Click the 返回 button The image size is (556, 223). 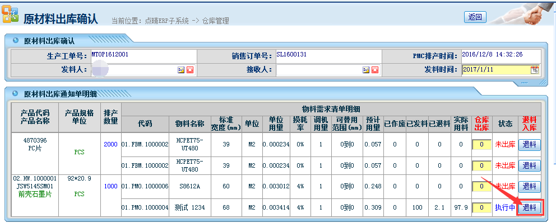pyautogui.click(x=475, y=17)
